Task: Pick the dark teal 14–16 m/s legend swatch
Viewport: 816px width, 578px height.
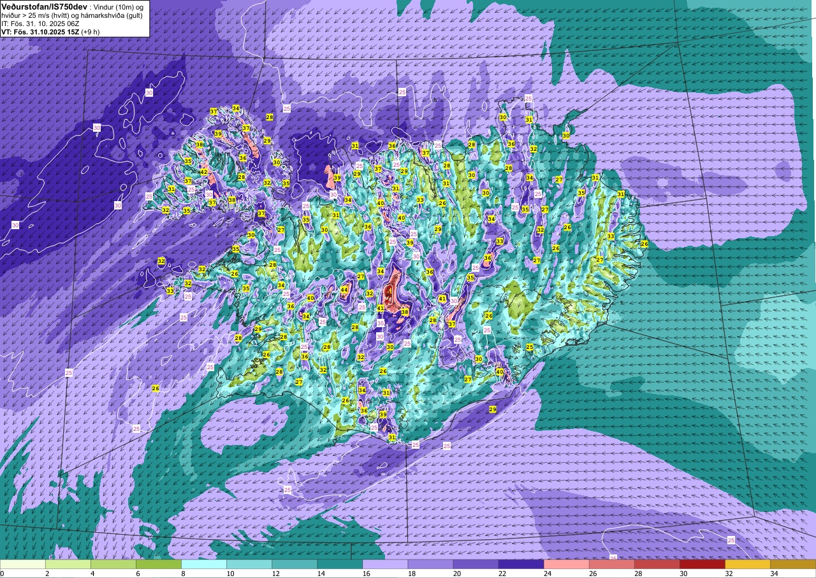Action: click(x=340, y=564)
